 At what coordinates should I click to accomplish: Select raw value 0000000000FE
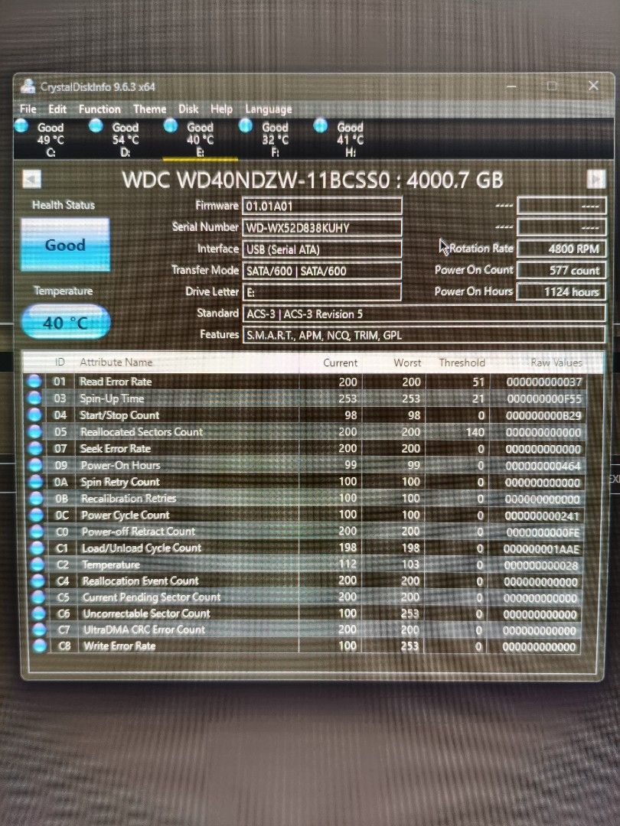[x=543, y=532]
